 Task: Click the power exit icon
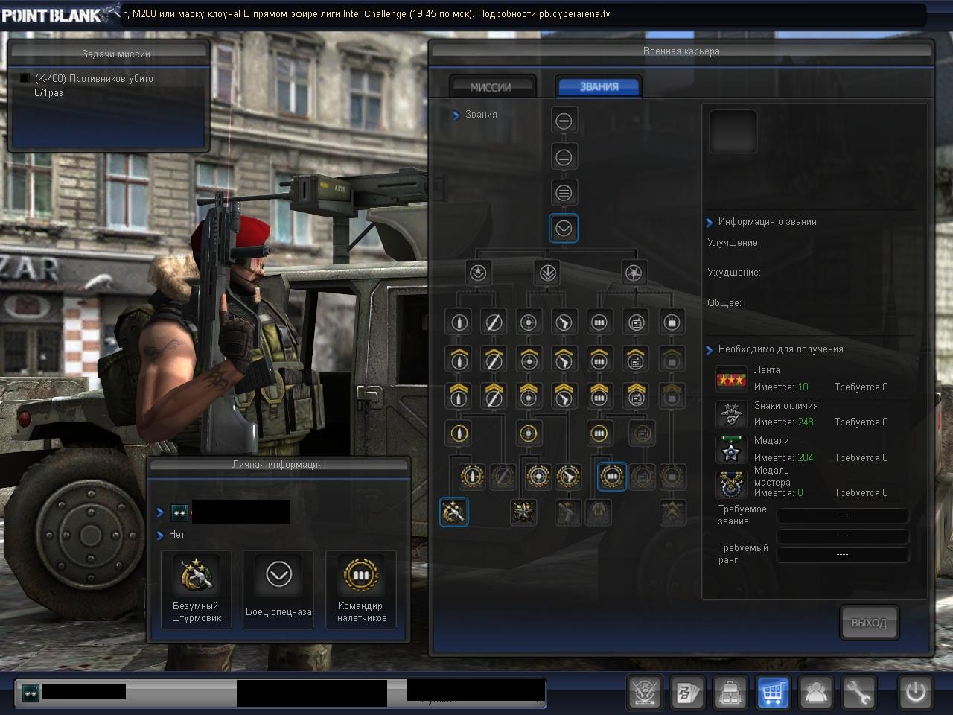click(915, 693)
